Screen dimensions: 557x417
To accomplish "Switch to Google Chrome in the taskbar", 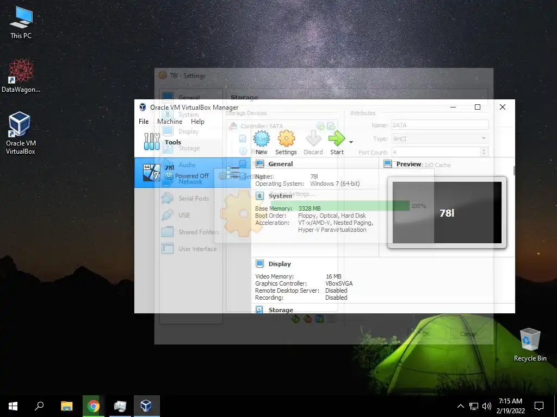I will [x=93, y=406].
